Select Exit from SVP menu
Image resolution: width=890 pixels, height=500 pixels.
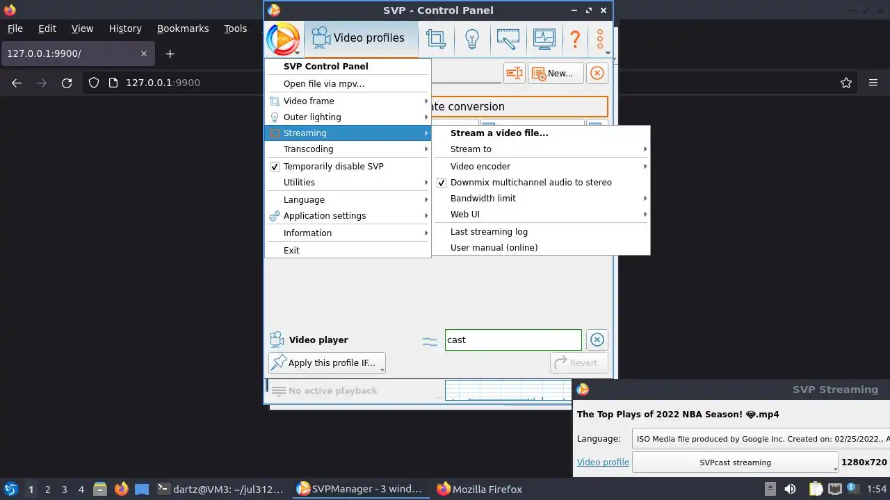tap(348, 250)
